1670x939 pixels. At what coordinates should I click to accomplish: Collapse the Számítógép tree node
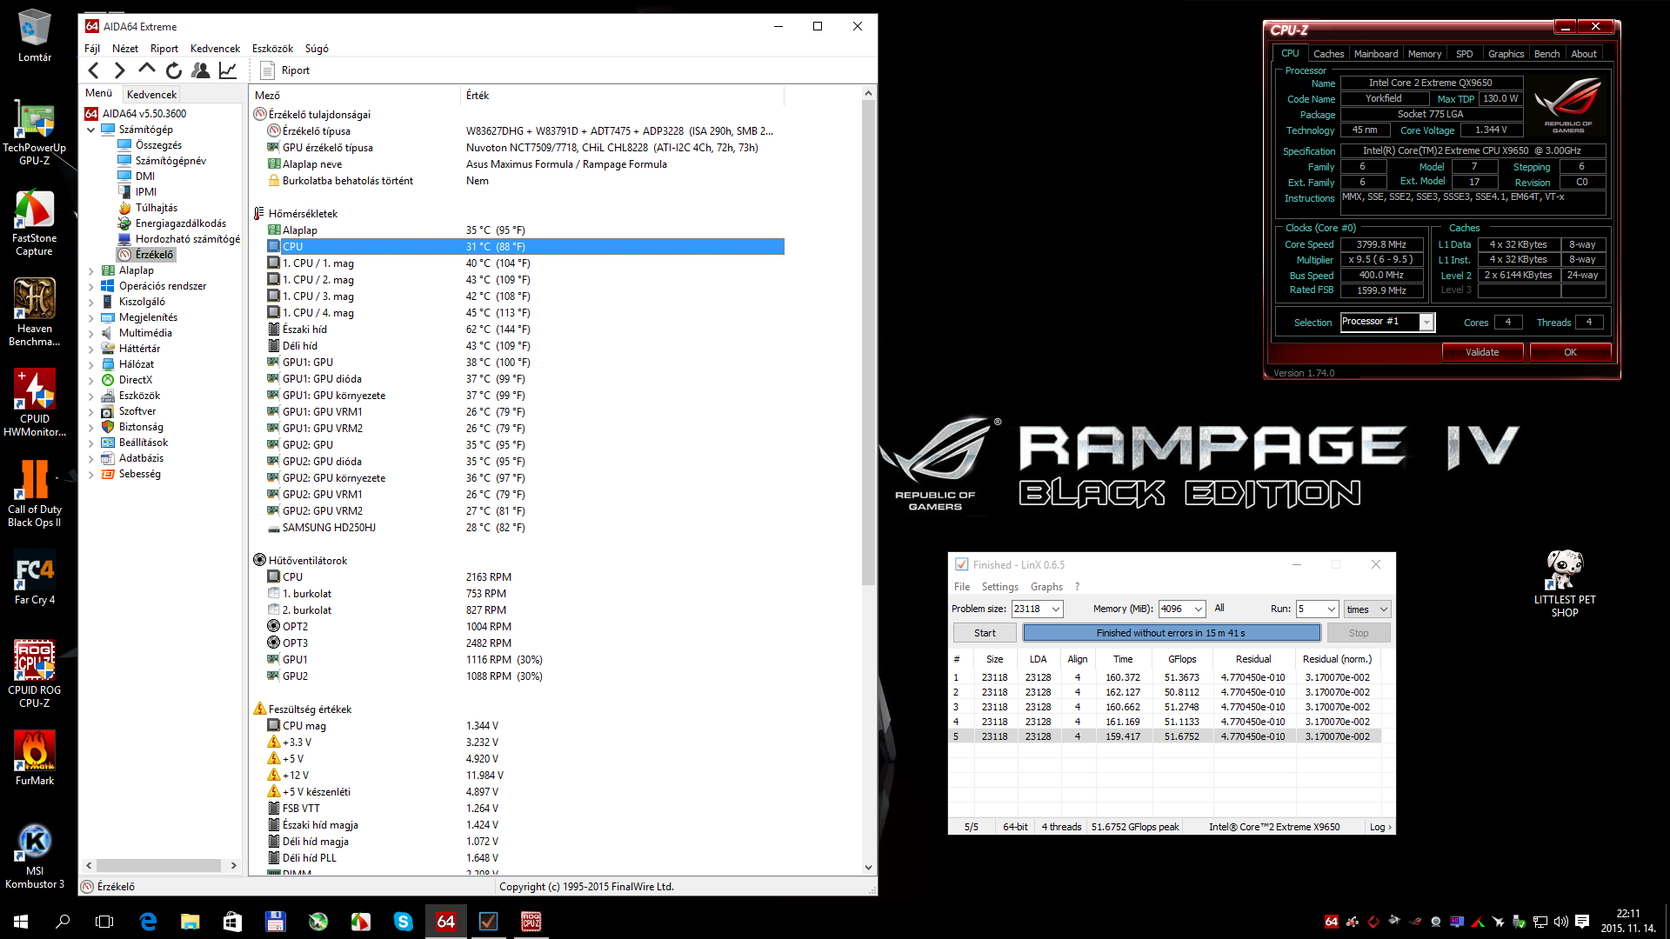click(90, 130)
